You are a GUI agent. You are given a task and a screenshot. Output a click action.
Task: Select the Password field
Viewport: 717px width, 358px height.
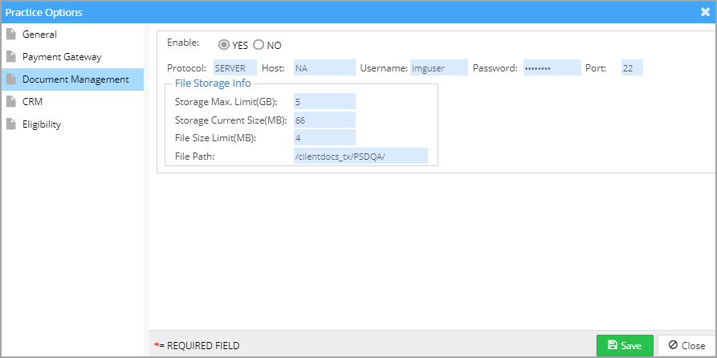pyautogui.click(x=552, y=67)
